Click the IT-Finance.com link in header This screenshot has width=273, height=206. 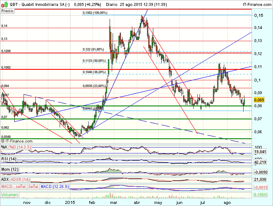(x=257, y=5)
